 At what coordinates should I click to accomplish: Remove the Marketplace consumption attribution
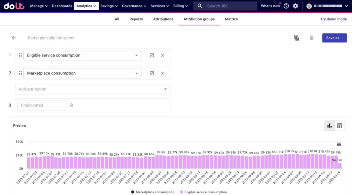[x=163, y=73]
